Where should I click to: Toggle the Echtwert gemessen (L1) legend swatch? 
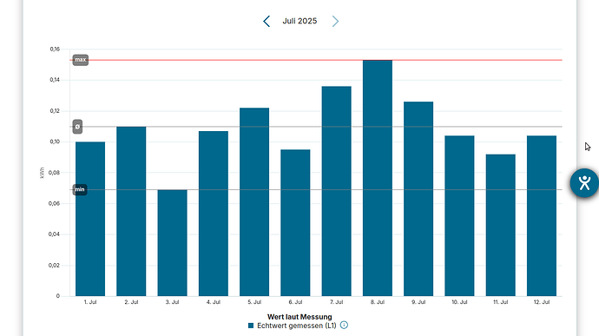(x=251, y=326)
